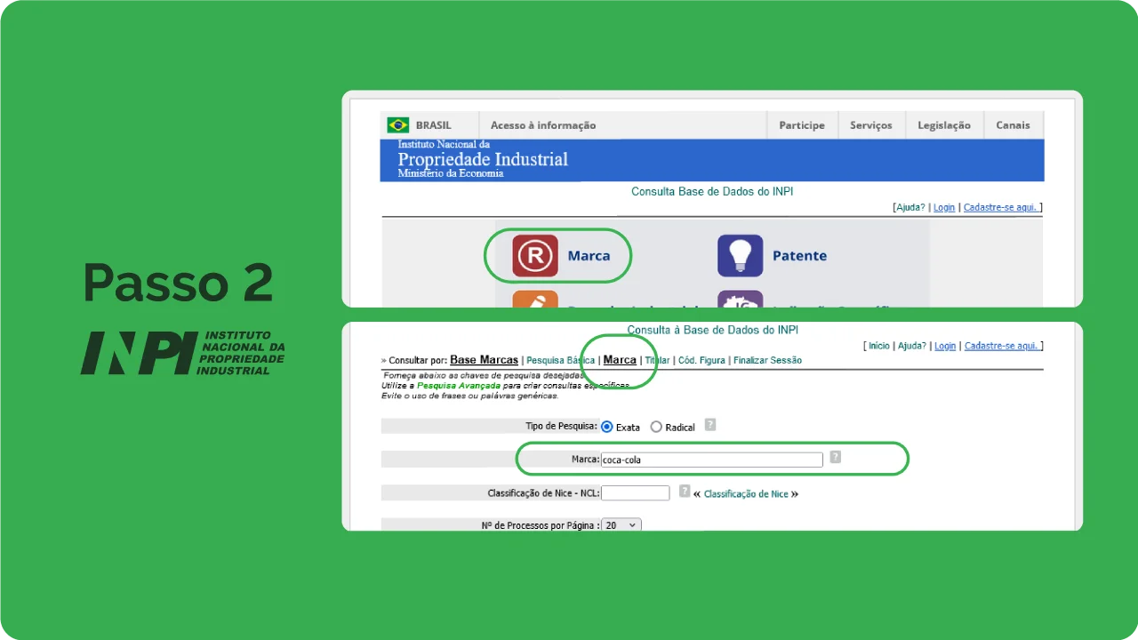Click the help icon beside the Marca field
Image resolution: width=1138 pixels, height=640 pixels.
click(x=836, y=457)
